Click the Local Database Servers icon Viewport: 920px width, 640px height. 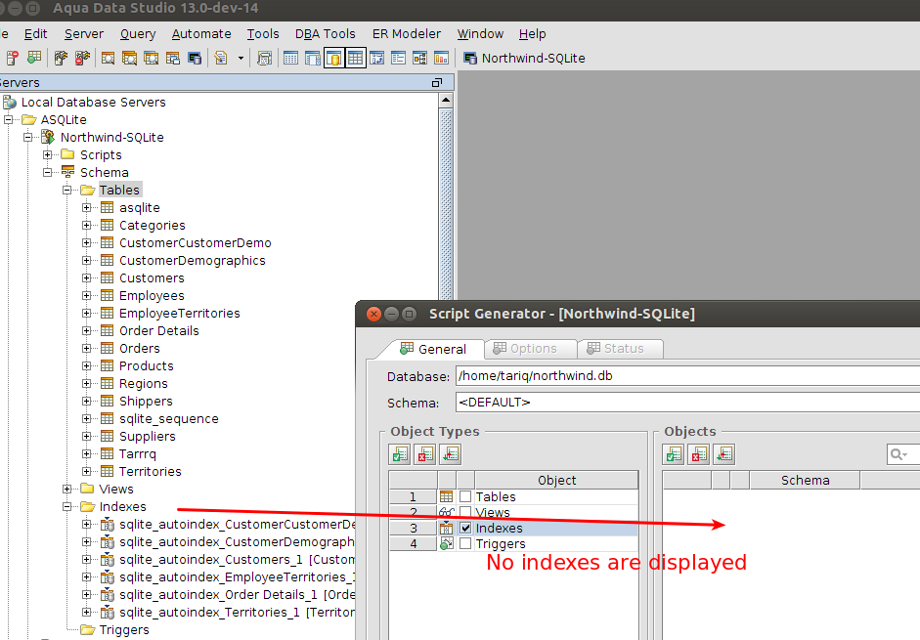point(10,102)
